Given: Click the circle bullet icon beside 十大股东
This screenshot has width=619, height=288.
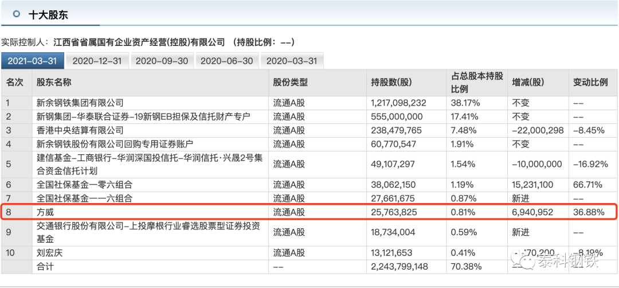Looking at the screenshot, I should click(x=17, y=14).
